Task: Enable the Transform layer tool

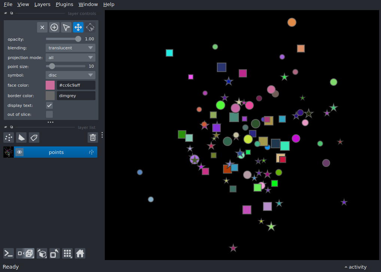Action: [90, 27]
